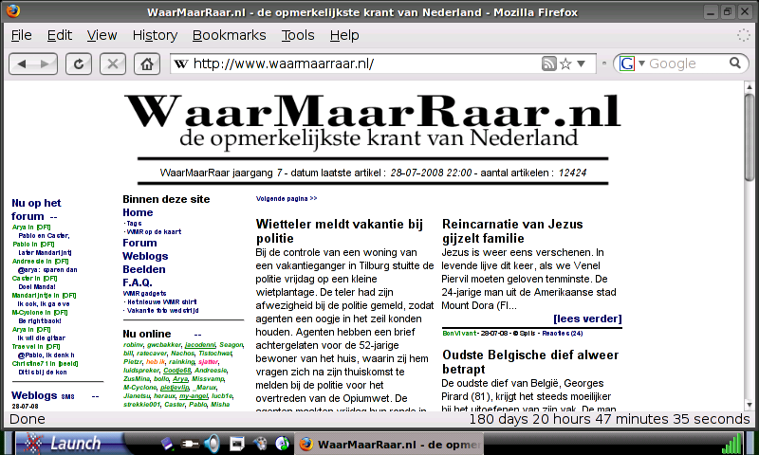The height and width of the screenshot is (455, 759).
Task: Open the Bookmarks menu
Action: [229, 35]
